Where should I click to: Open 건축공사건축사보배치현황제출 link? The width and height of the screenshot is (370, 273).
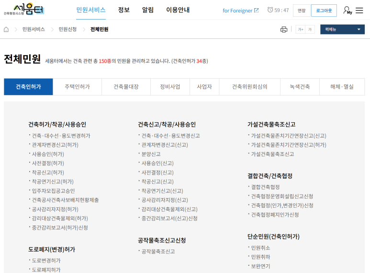65,200
